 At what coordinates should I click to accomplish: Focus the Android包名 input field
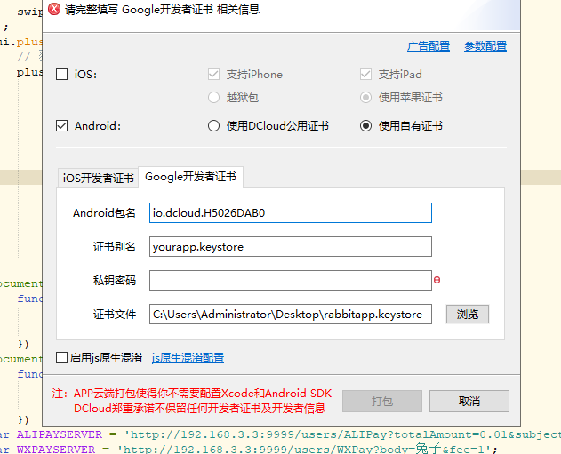coord(291,213)
